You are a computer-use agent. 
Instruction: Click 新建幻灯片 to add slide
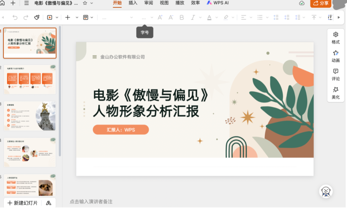coord(22,203)
